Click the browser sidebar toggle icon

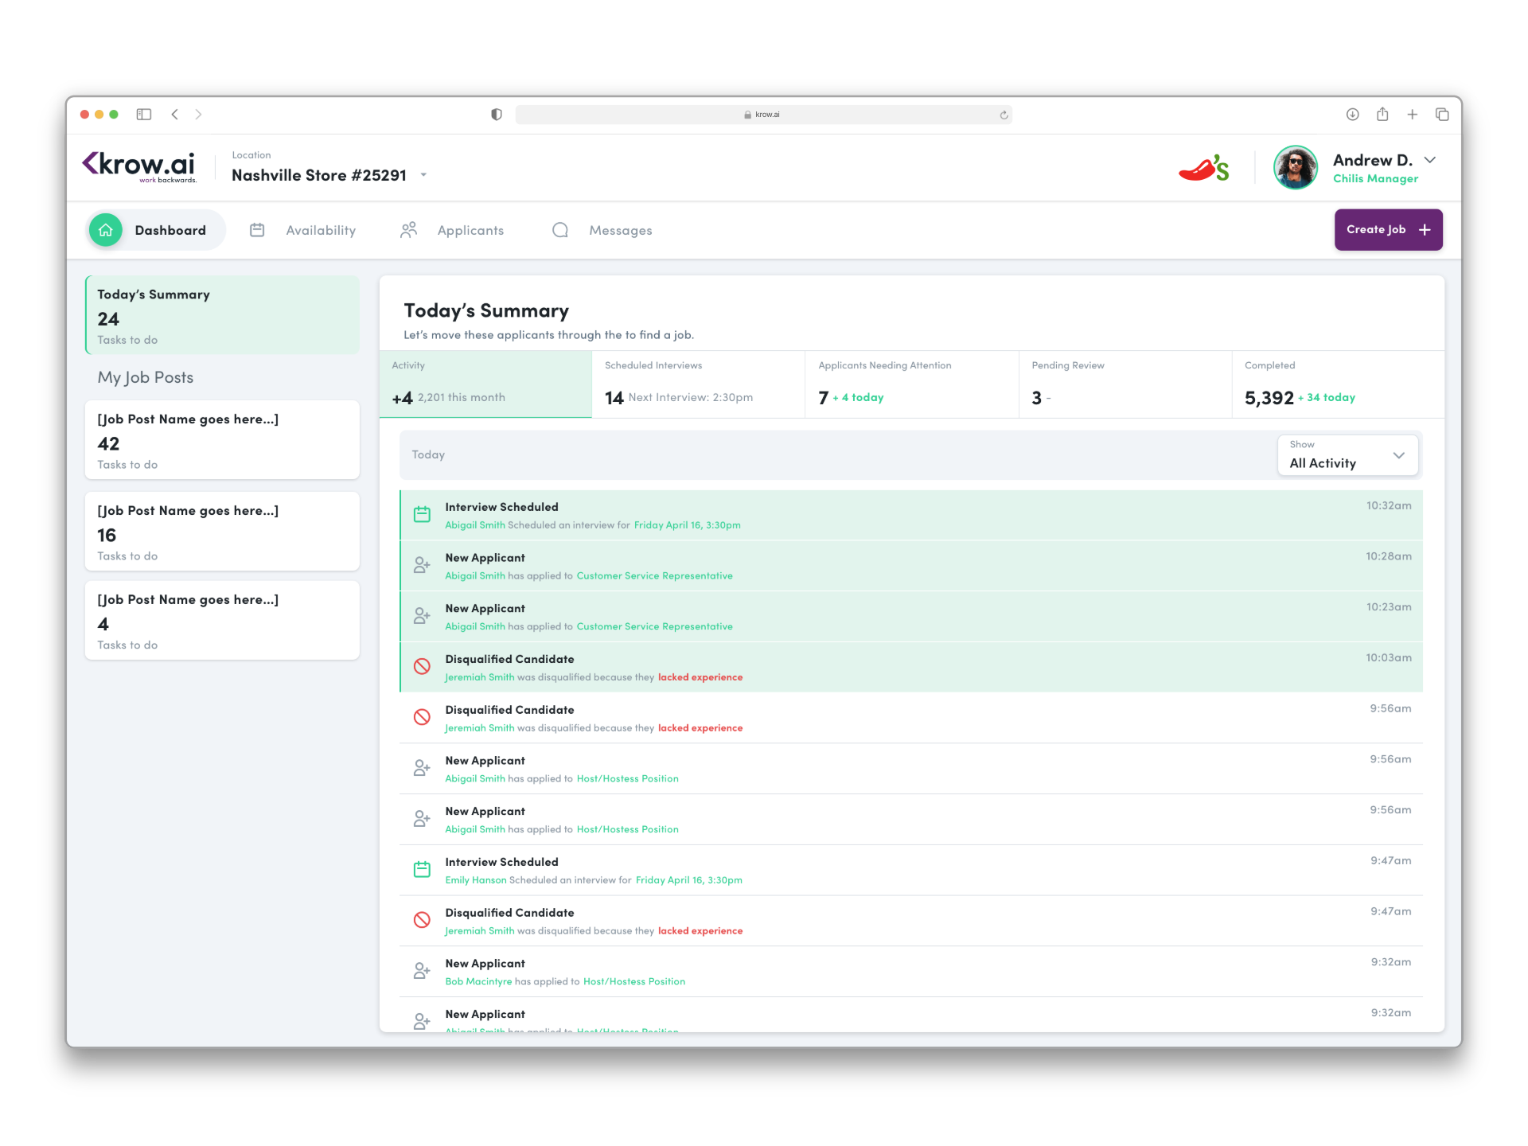click(x=144, y=115)
